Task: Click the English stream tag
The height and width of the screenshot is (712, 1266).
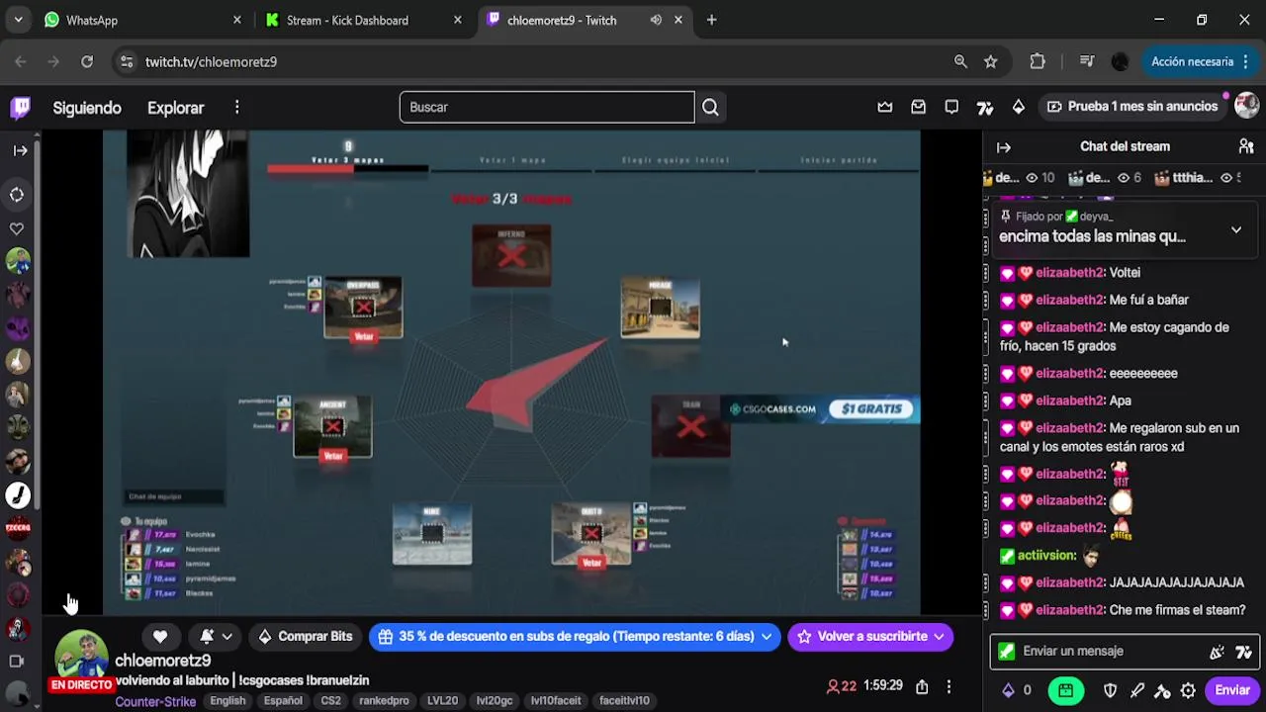Action: coord(227,701)
